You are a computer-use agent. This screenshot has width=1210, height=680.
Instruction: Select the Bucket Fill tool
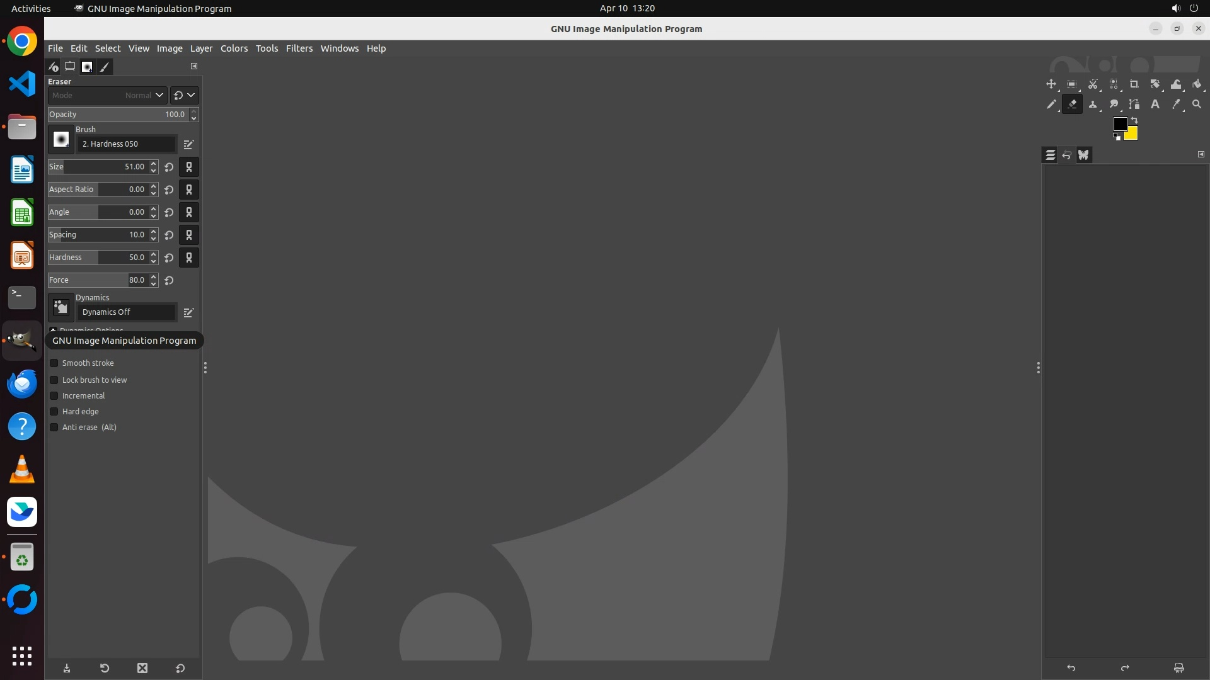(1197, 84)
